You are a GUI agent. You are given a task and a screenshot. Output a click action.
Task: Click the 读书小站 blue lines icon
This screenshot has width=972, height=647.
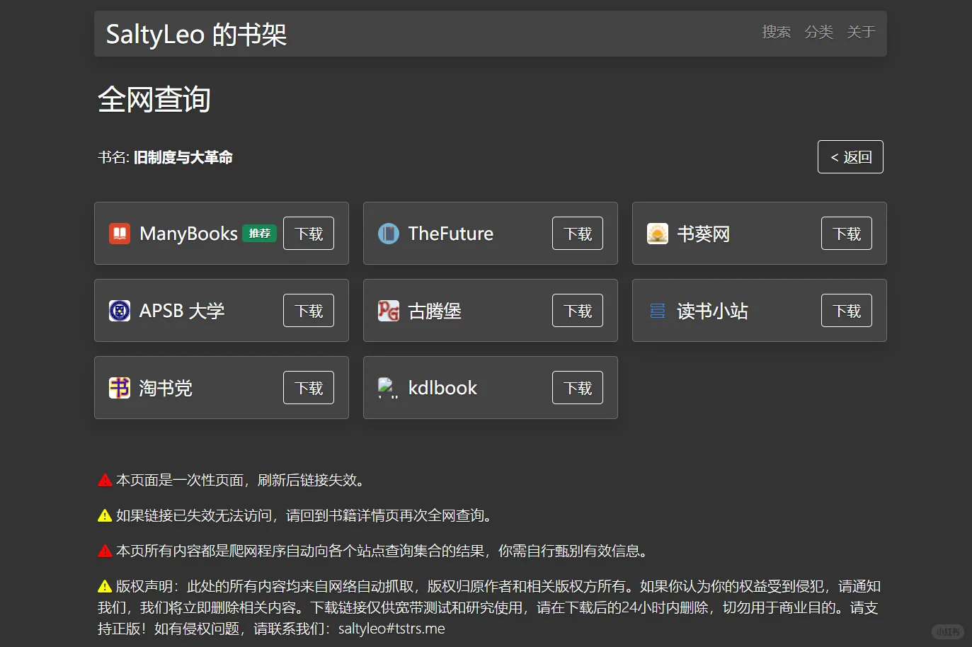click(658, 311)
